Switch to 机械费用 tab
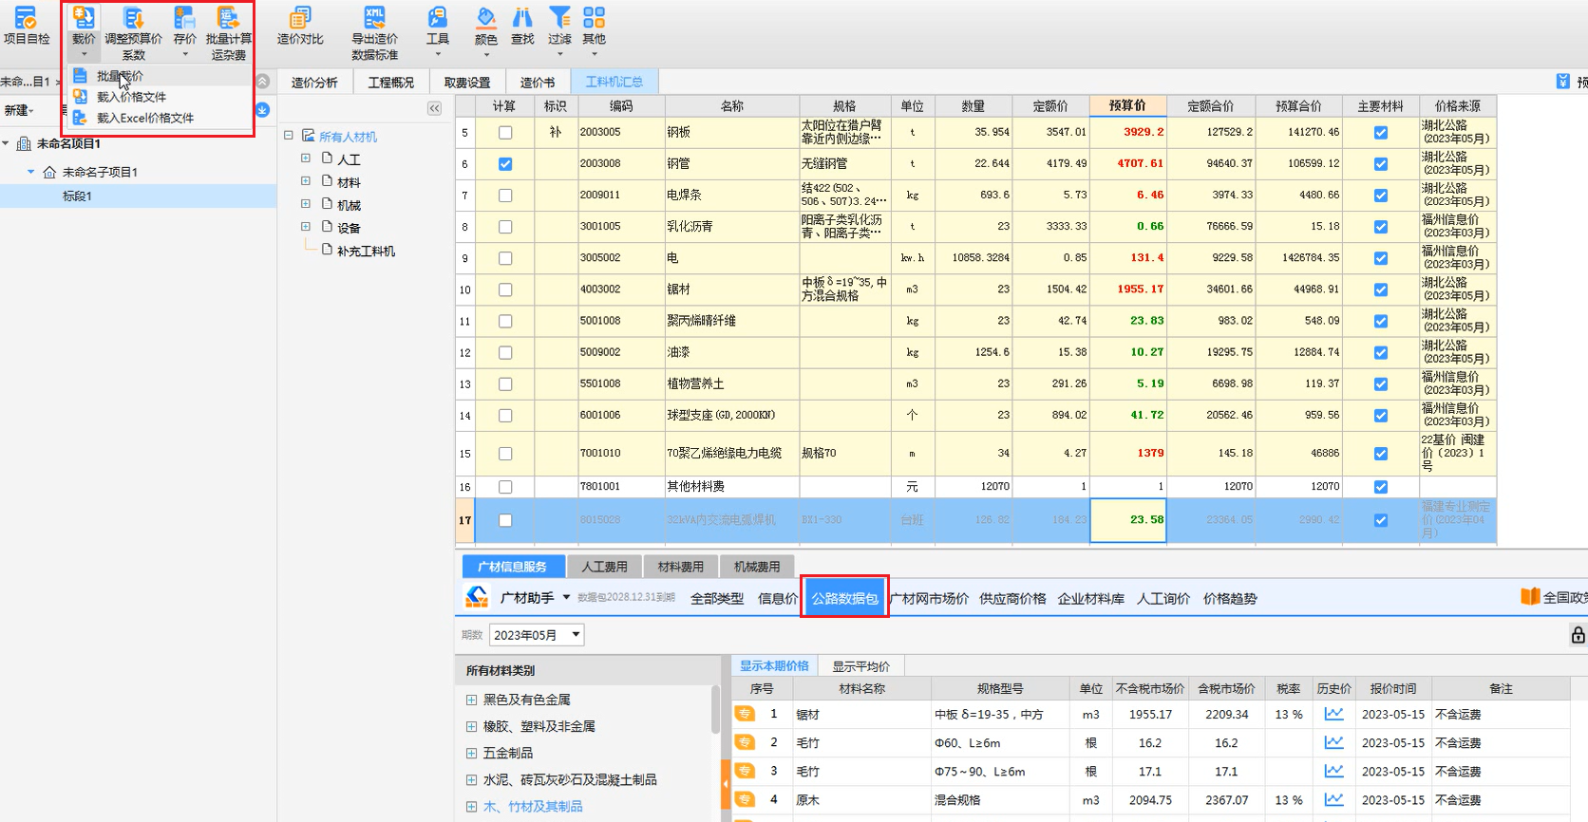Screen dimensions: 1588x822 click(x=757, y=567)
